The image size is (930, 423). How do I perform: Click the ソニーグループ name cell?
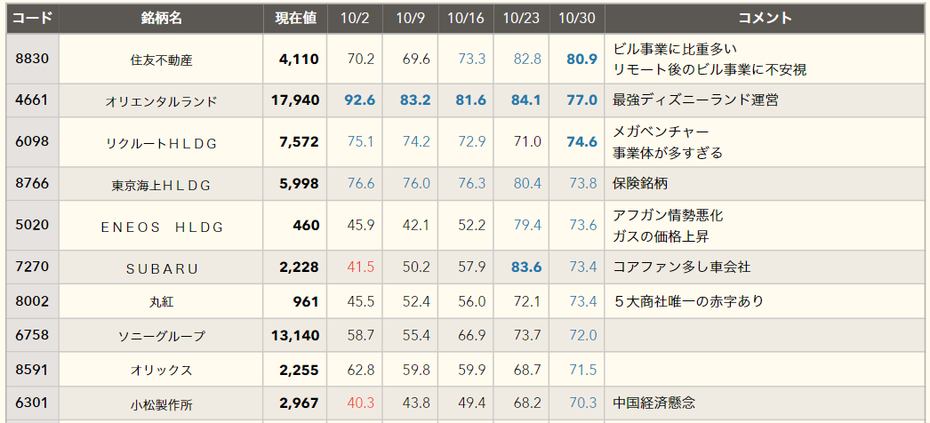click(x=161, y=337)
